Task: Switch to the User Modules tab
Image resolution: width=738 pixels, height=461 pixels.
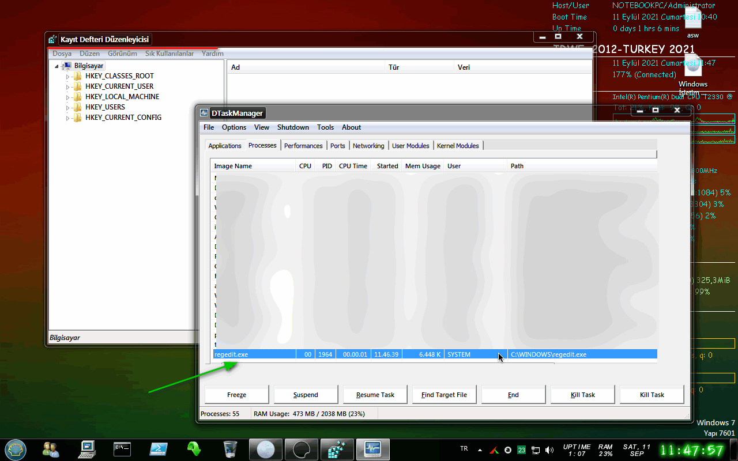Action: (x=411, y=146)
